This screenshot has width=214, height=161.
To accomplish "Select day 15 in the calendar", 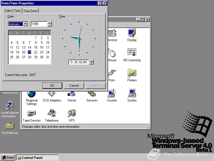I will [36, 47].
